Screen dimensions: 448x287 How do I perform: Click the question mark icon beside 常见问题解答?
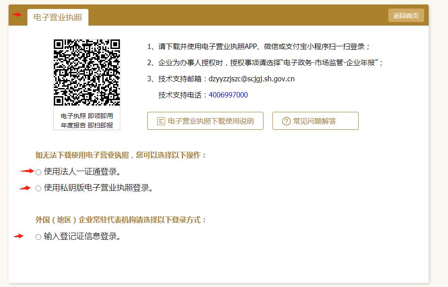coord(286,121)
